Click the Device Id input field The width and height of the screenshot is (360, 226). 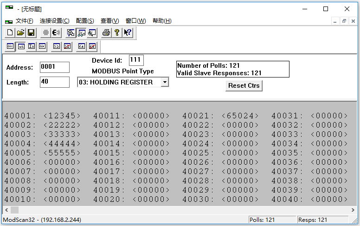click(x=136, y=60)
